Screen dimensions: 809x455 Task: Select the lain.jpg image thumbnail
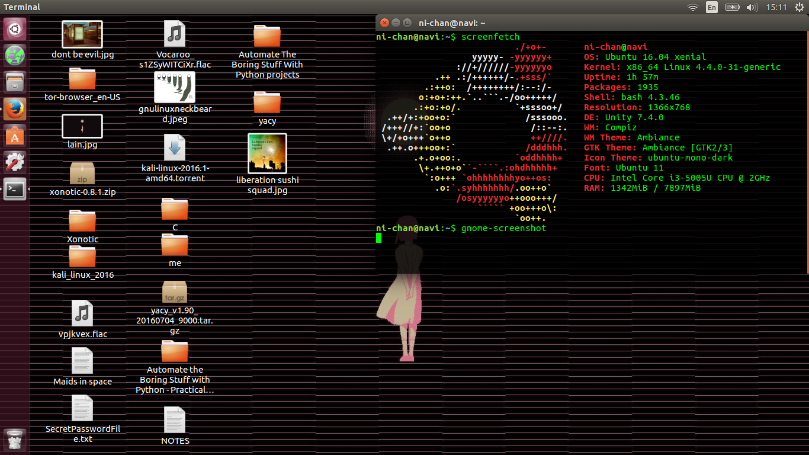(x=82, y=126)
